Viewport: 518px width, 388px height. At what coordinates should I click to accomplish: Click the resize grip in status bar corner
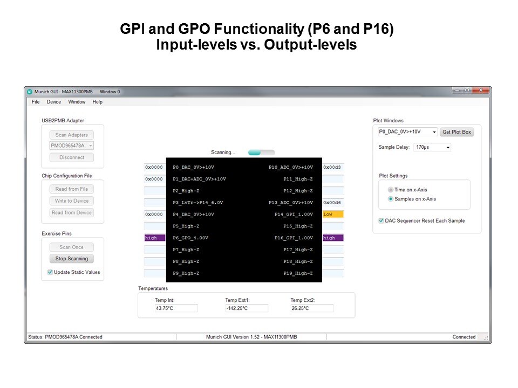coord(485,338)
